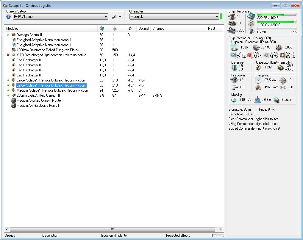Click the scan resolution icon showing 456,3 mm
The image size is (303, 240).
click(x=258, y=87)
